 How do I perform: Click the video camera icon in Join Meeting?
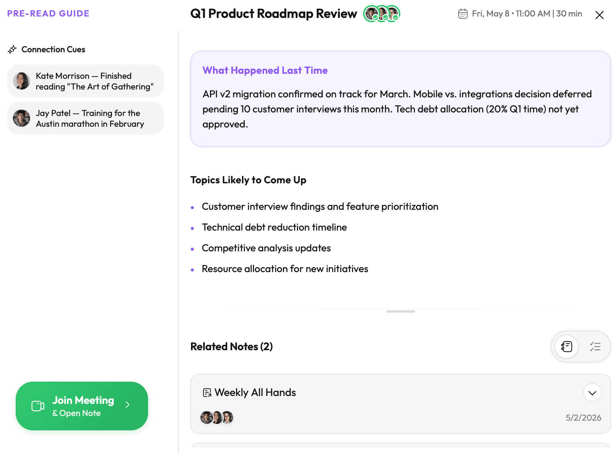coord(38,406)
